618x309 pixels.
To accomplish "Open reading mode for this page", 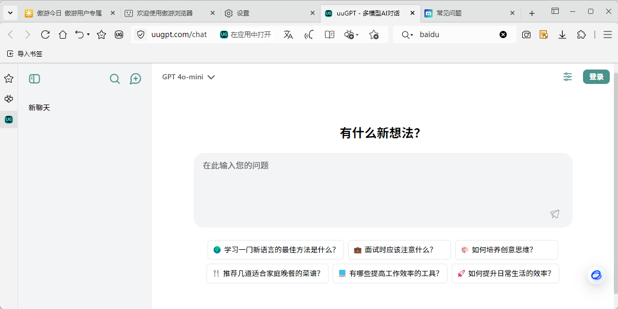I will pyautogui.click(x=329, y=35).
